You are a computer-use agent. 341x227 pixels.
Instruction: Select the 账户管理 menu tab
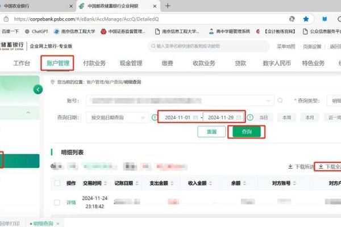57,63
